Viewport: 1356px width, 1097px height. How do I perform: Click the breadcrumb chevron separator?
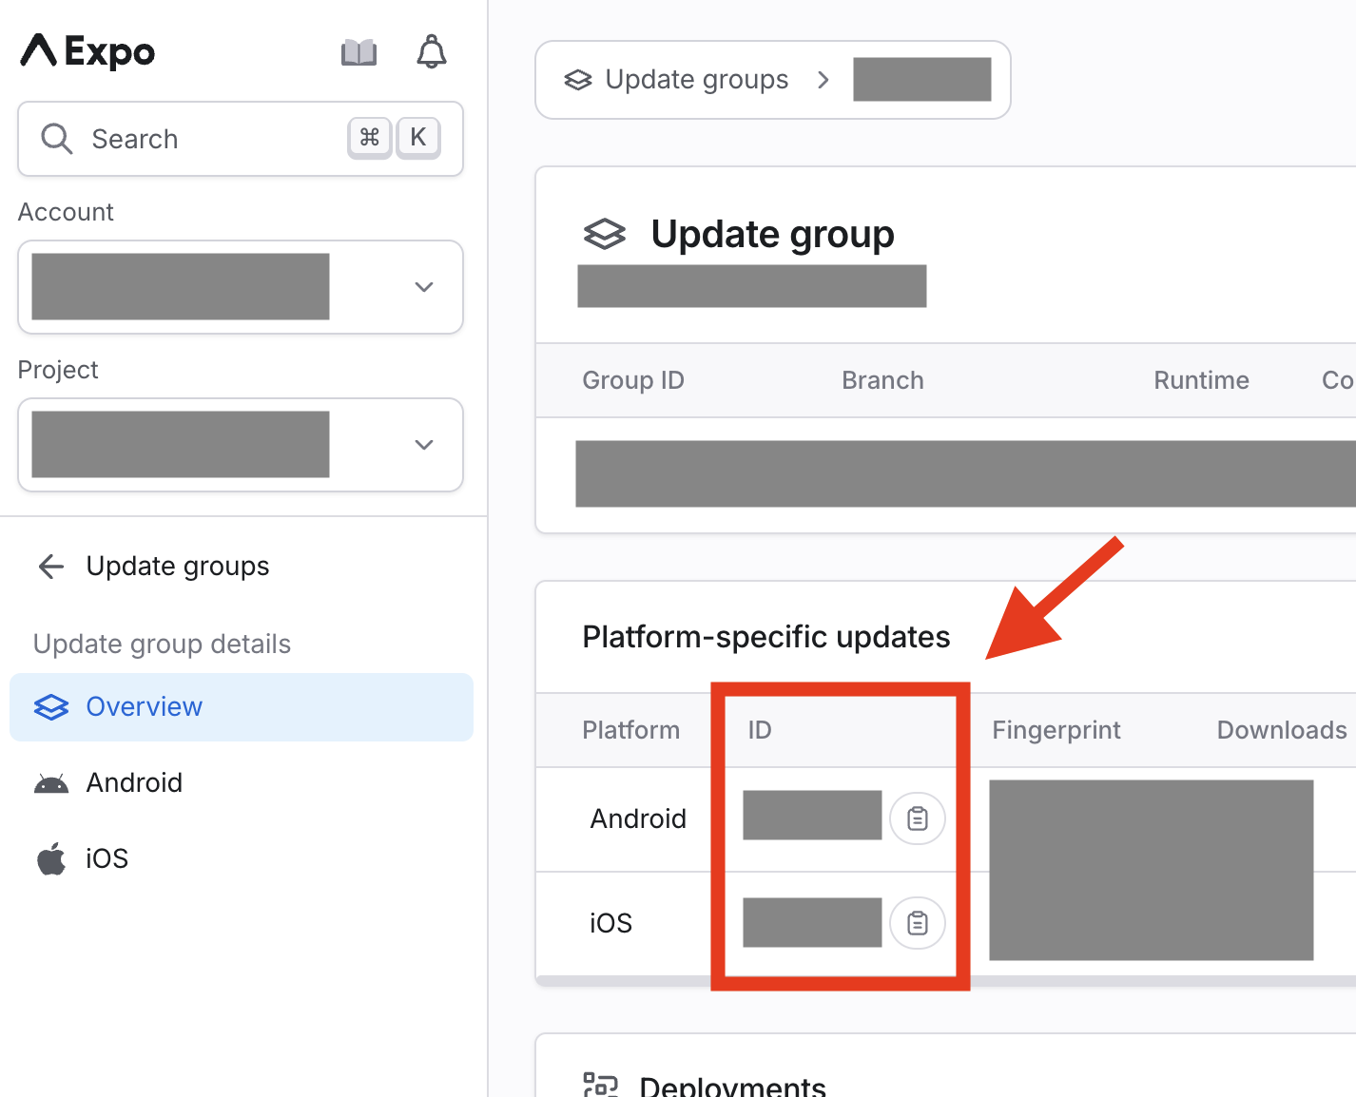(823, 80)
